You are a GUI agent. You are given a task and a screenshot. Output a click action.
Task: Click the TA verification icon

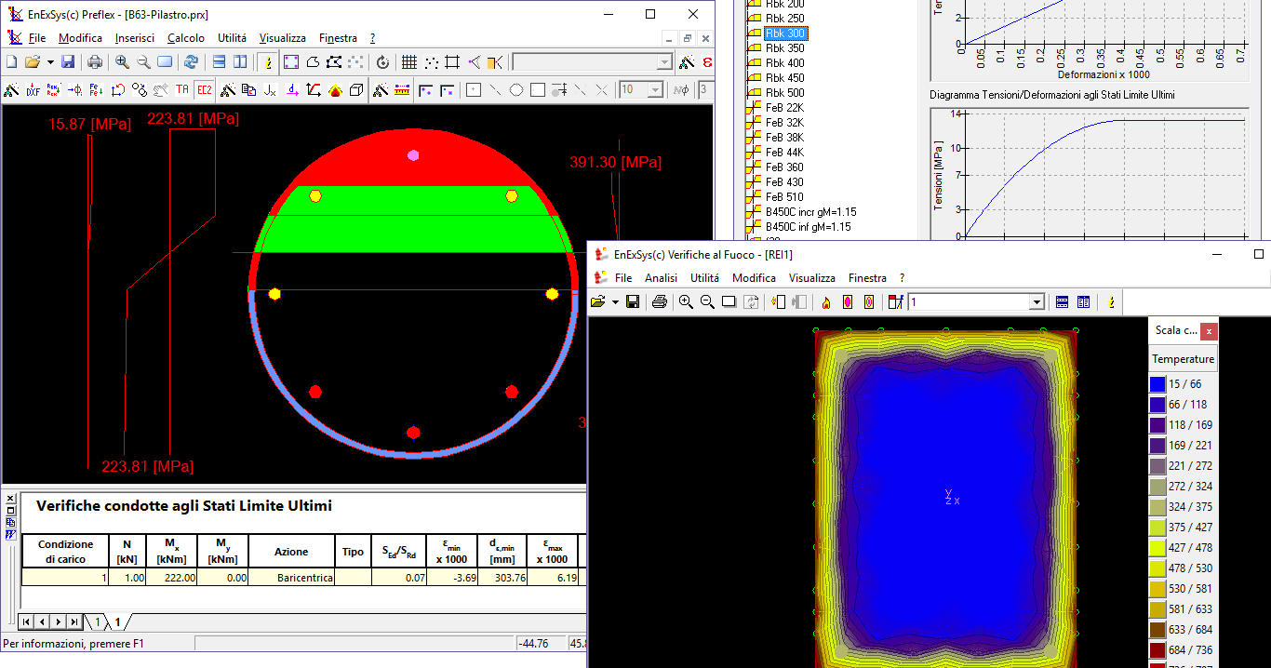tap(182, 90)
